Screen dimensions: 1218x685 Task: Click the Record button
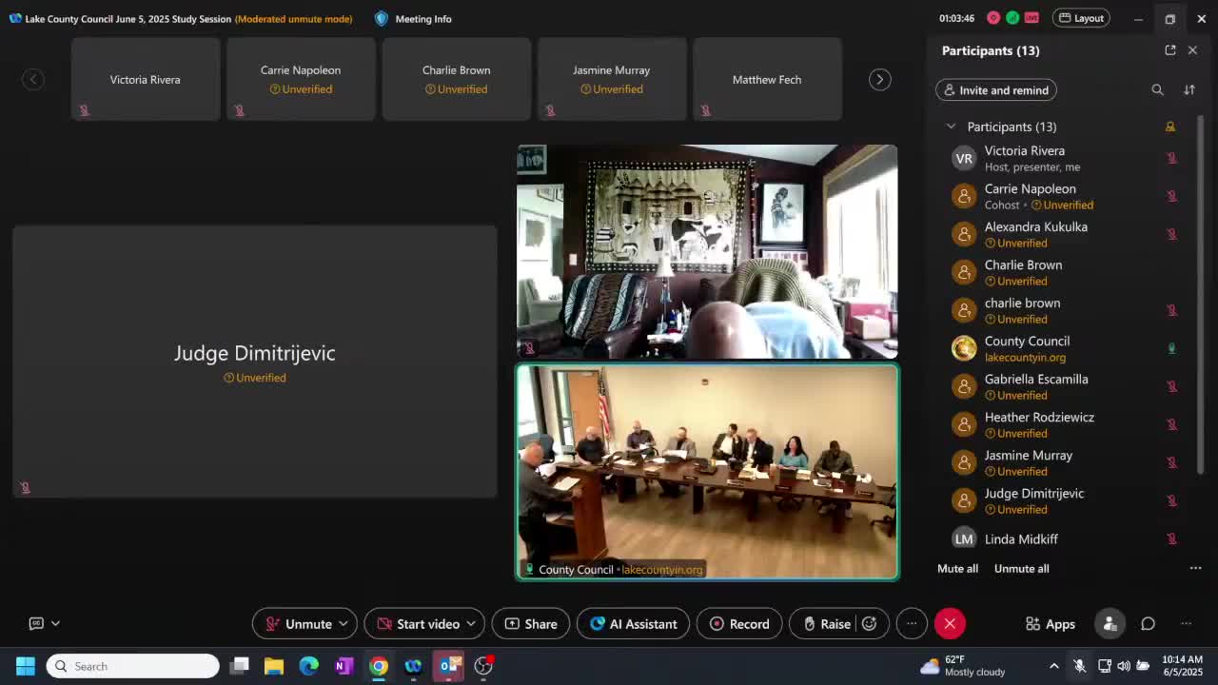click(739, 624)
